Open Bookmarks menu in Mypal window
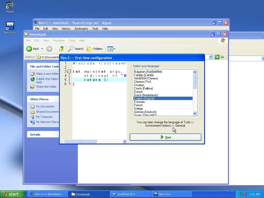Screen dimensions: 264x198 coord(81,29)
